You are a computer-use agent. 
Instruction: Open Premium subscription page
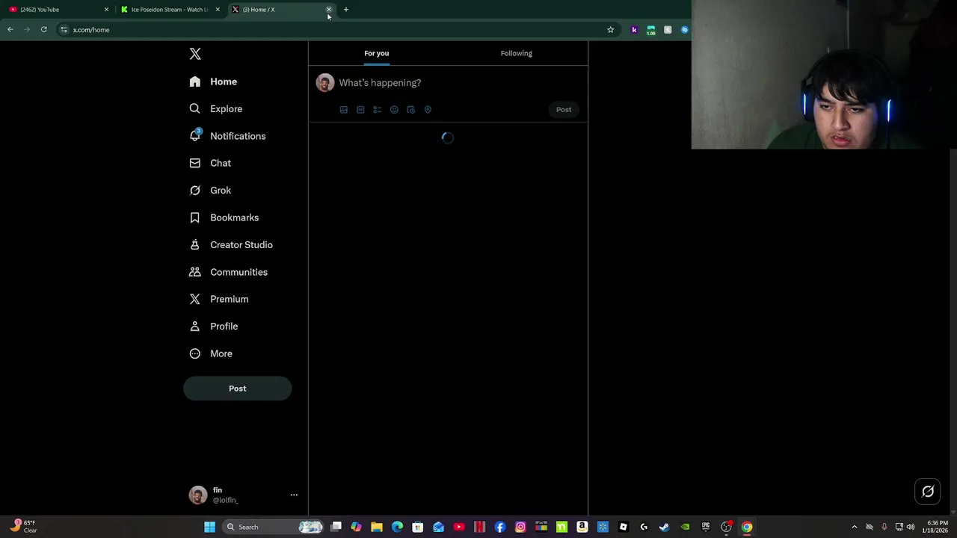pyautogui.click(x=219, y=299)
